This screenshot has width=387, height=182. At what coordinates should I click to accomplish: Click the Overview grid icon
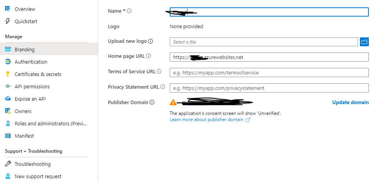tap(8, 9)
